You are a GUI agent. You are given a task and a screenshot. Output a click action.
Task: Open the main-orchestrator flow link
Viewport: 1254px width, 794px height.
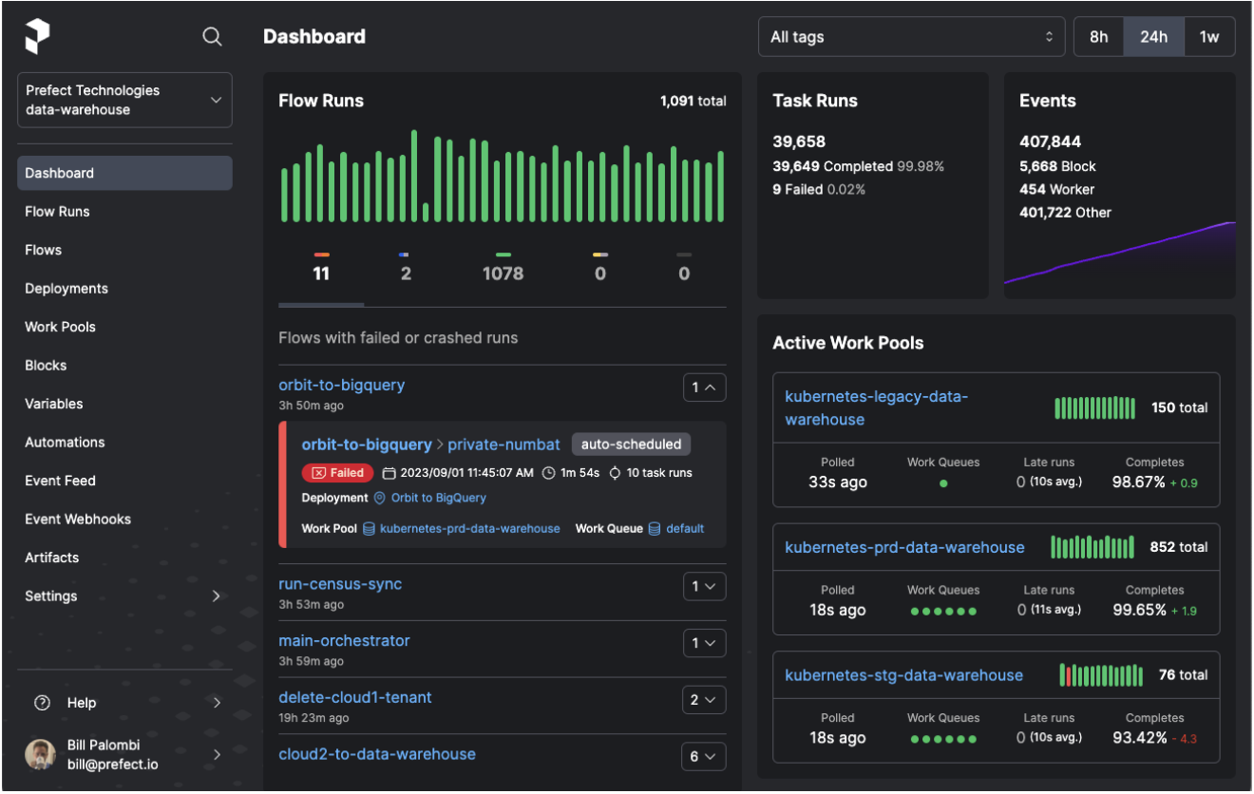[x=344, y=641]
